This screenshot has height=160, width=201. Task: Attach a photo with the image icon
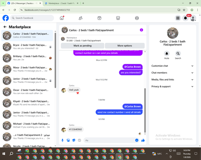coord(68,140)
